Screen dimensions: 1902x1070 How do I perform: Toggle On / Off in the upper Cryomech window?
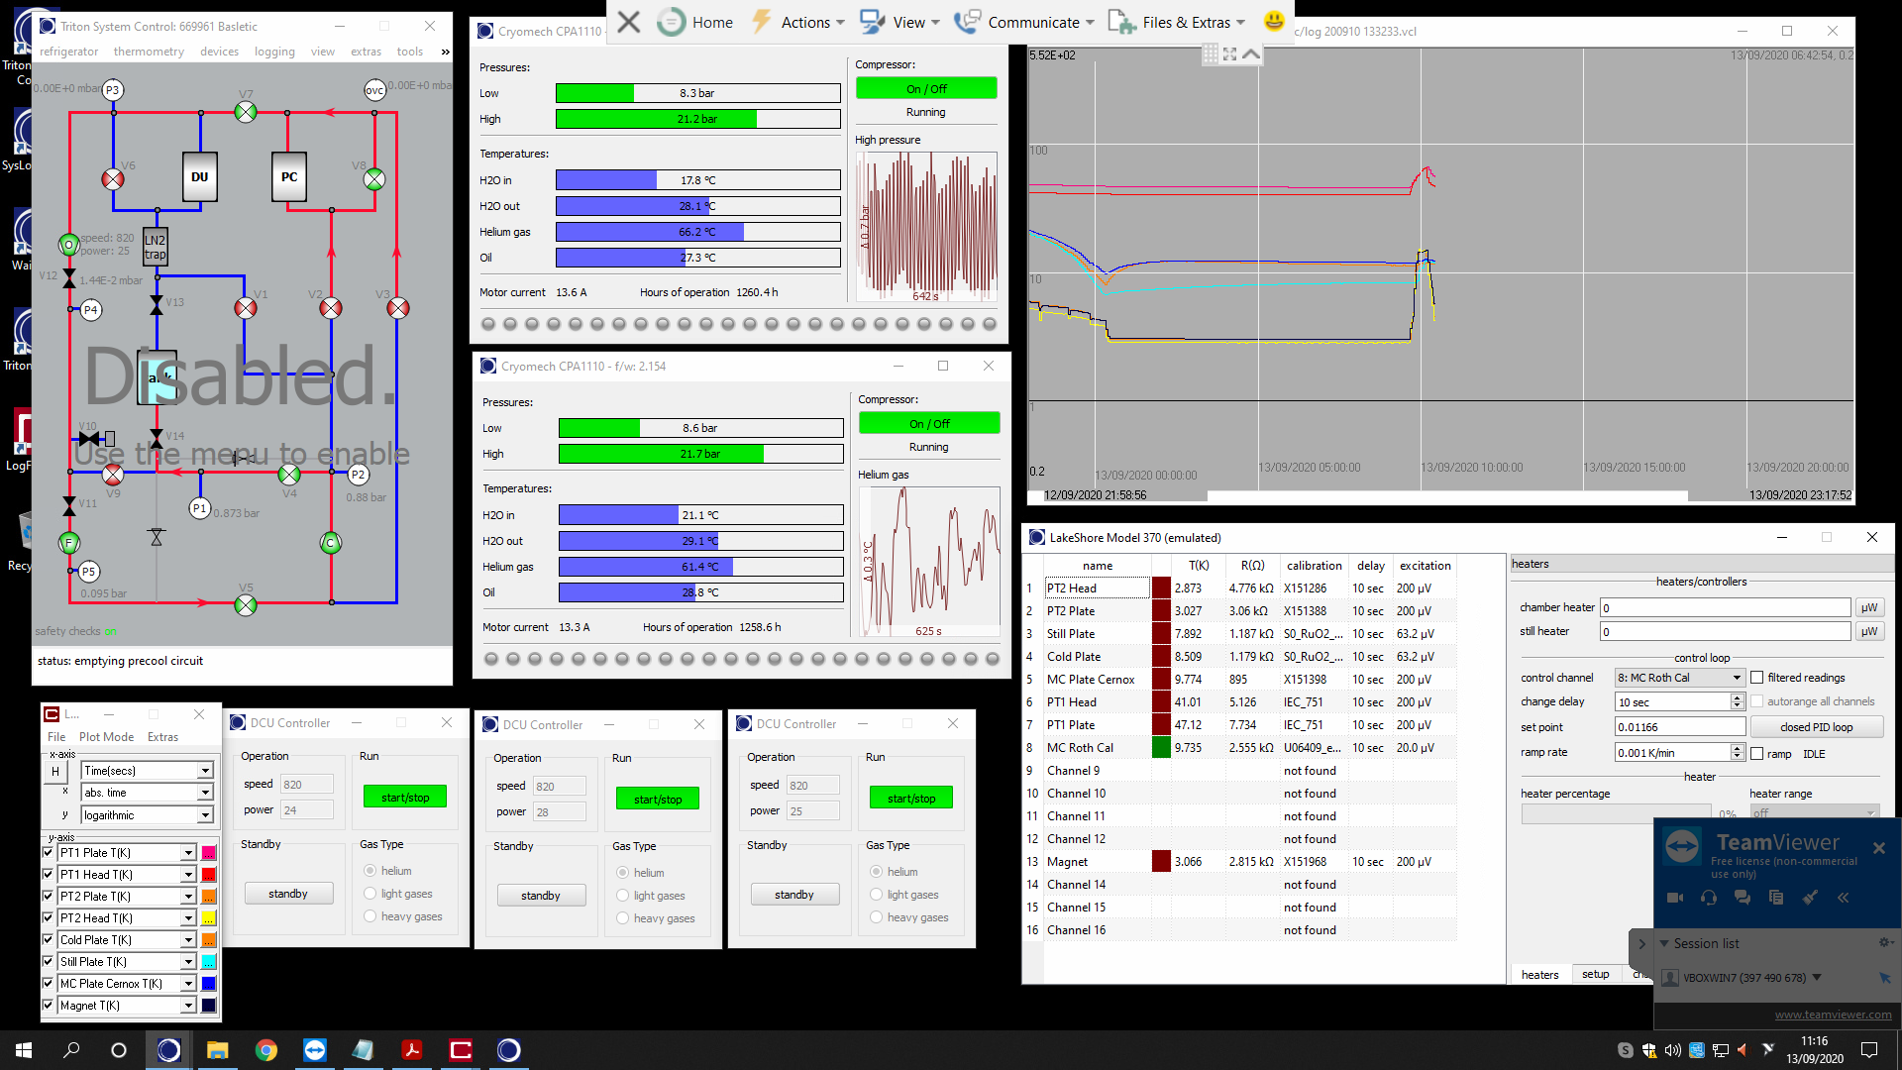coord(926,89)
